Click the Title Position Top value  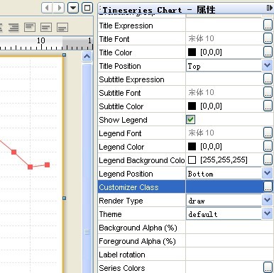pos(194,66)
